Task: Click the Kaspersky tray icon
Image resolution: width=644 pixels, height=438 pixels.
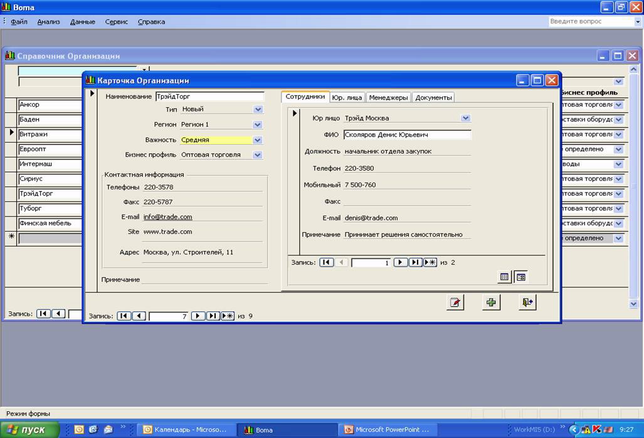Action: [x=597, y=429]
